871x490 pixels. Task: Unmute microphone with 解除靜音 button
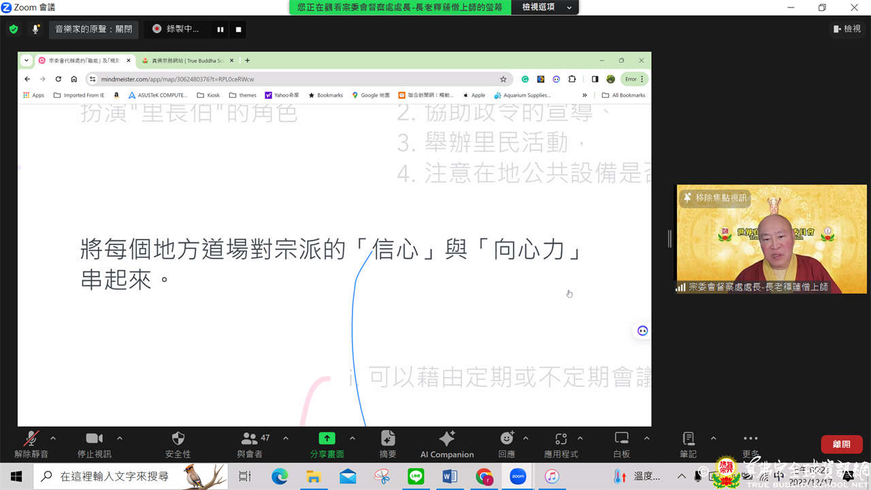(x=31, y=444)
